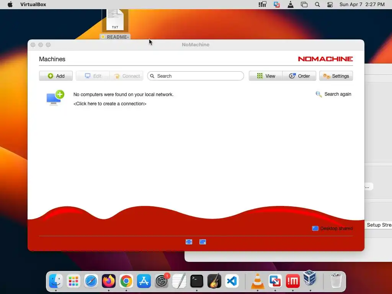Click the NoMachine menu bar status icon
Viewport: 392px width, 294px height.
tap(263, 5)
